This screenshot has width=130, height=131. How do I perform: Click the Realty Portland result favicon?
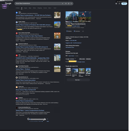17,22
